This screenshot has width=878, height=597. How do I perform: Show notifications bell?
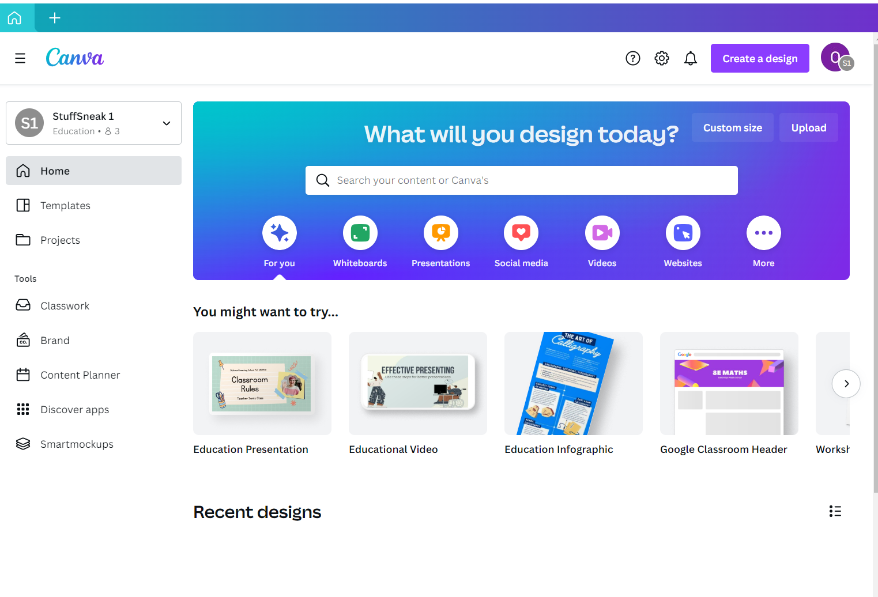coord(691,58)
